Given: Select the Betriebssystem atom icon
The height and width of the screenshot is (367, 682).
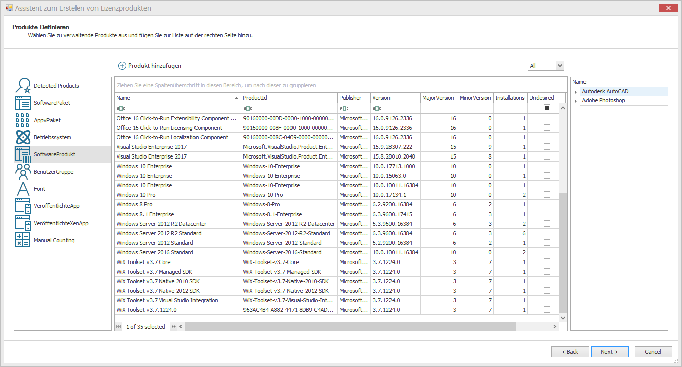Looking at the screenshot, I should (23, 137).
